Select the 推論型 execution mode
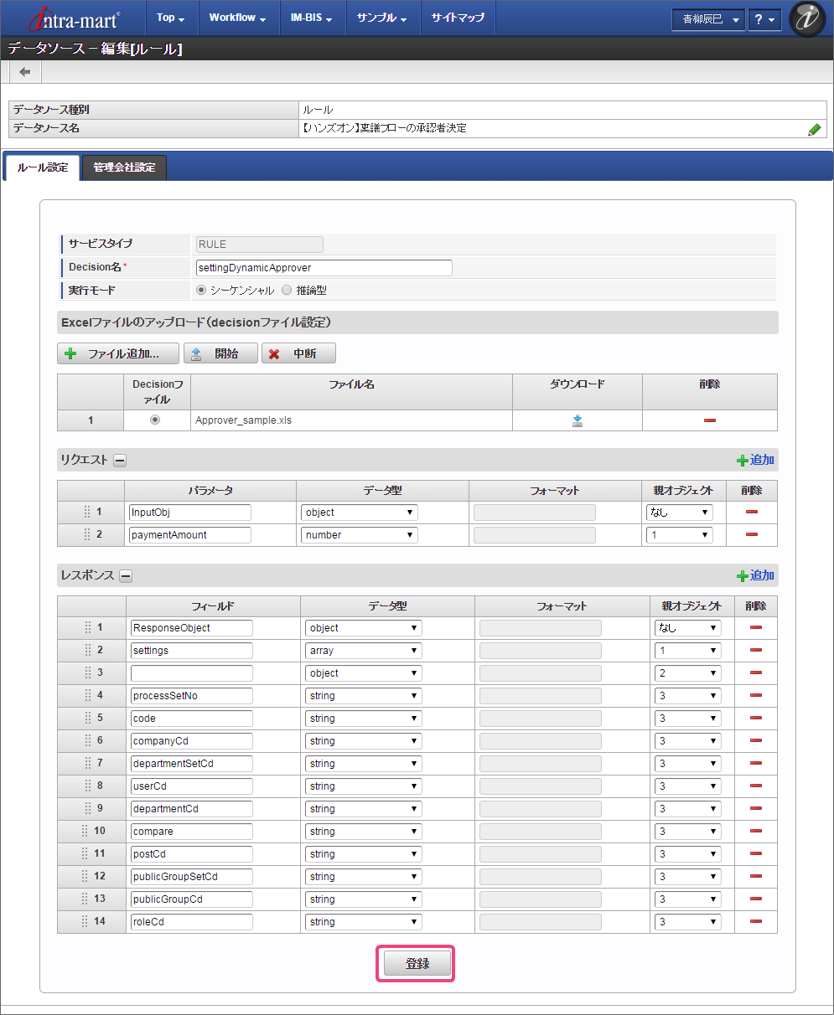The image size is (834, 1015). pos(287,291)
